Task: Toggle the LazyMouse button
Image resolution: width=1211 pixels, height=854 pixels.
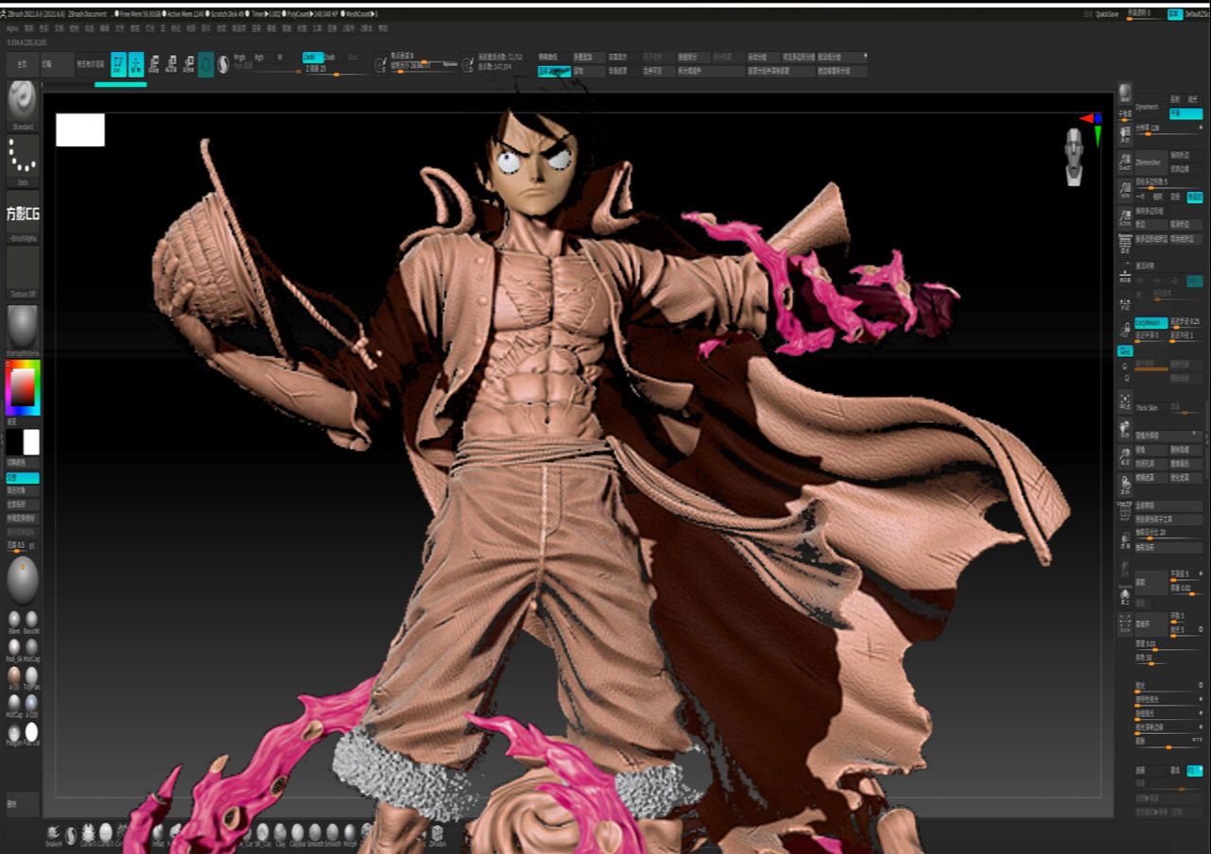Action: click(1150, 322)
